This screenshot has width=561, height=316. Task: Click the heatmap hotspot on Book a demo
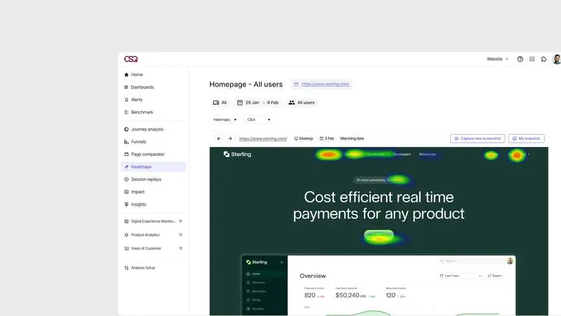[378, 235]
